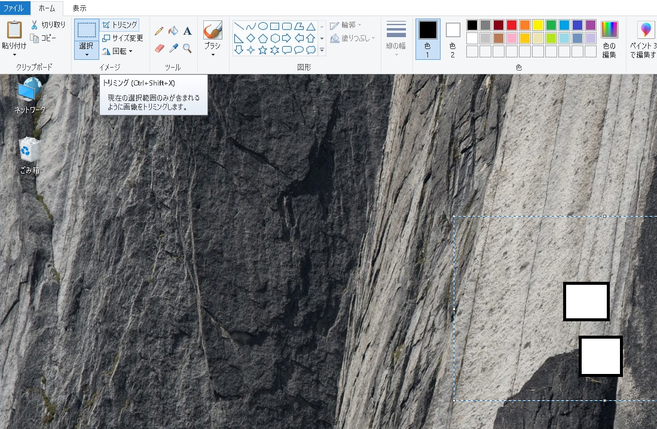Select the Fill with color bucket tool
The height and width of the screenshot is (429, 657).
coord(173,31)
